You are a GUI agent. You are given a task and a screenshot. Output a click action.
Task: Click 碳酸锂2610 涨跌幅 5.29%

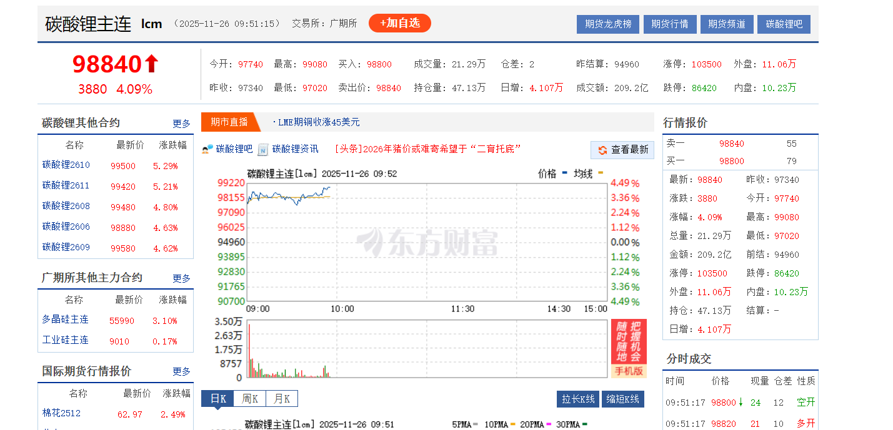(166, 166)
